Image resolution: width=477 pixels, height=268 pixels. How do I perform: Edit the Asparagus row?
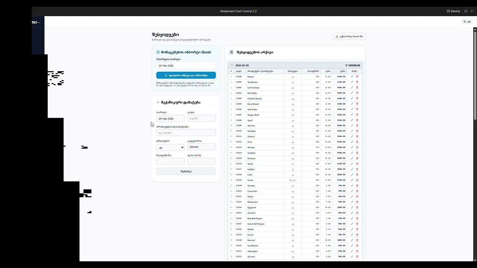tap(352, 251)
